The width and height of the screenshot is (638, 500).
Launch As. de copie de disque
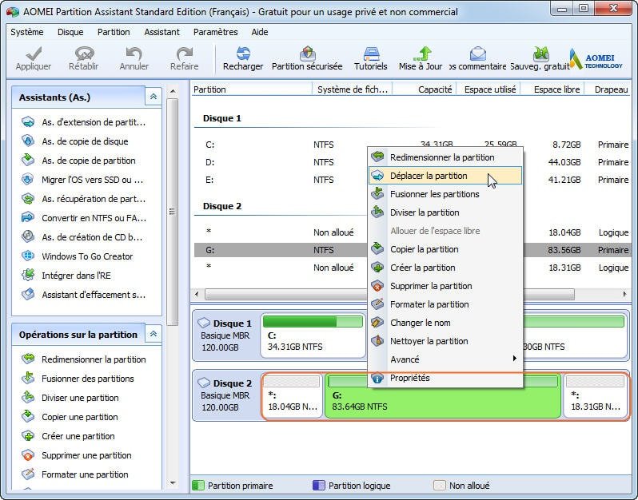[75, 141]
